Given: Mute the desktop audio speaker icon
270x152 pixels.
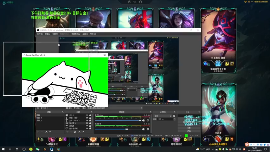Looking at the screenshot, I should click(x=144, y=129).
